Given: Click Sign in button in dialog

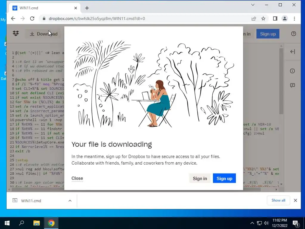Looking at the screenshot, I should [x=200, y=178].
